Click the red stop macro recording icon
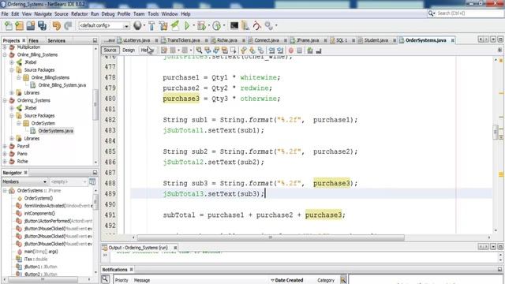The height and width of the screenshot is (284, 505). tap(291, 50)
